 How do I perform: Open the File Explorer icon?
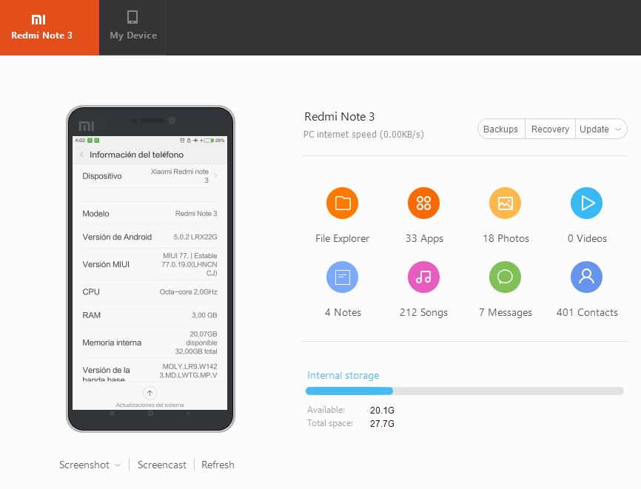[x=342, y=203]
